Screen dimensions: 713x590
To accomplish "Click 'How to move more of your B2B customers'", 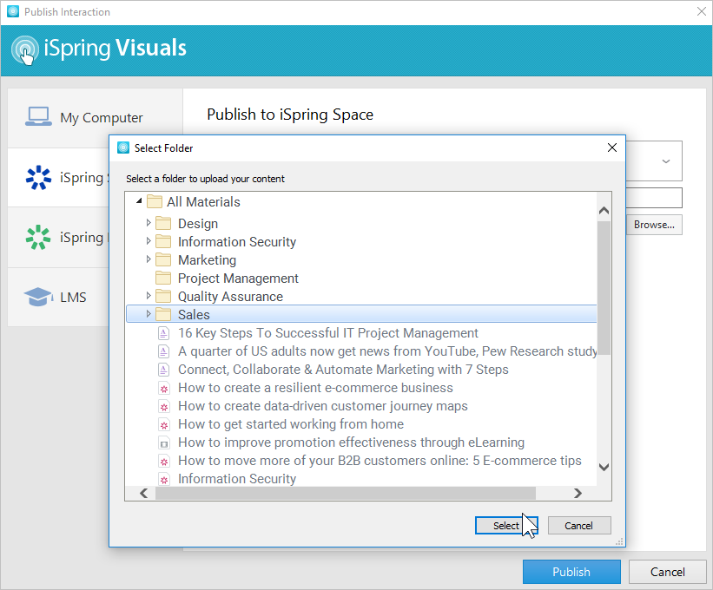I will 380,460.
